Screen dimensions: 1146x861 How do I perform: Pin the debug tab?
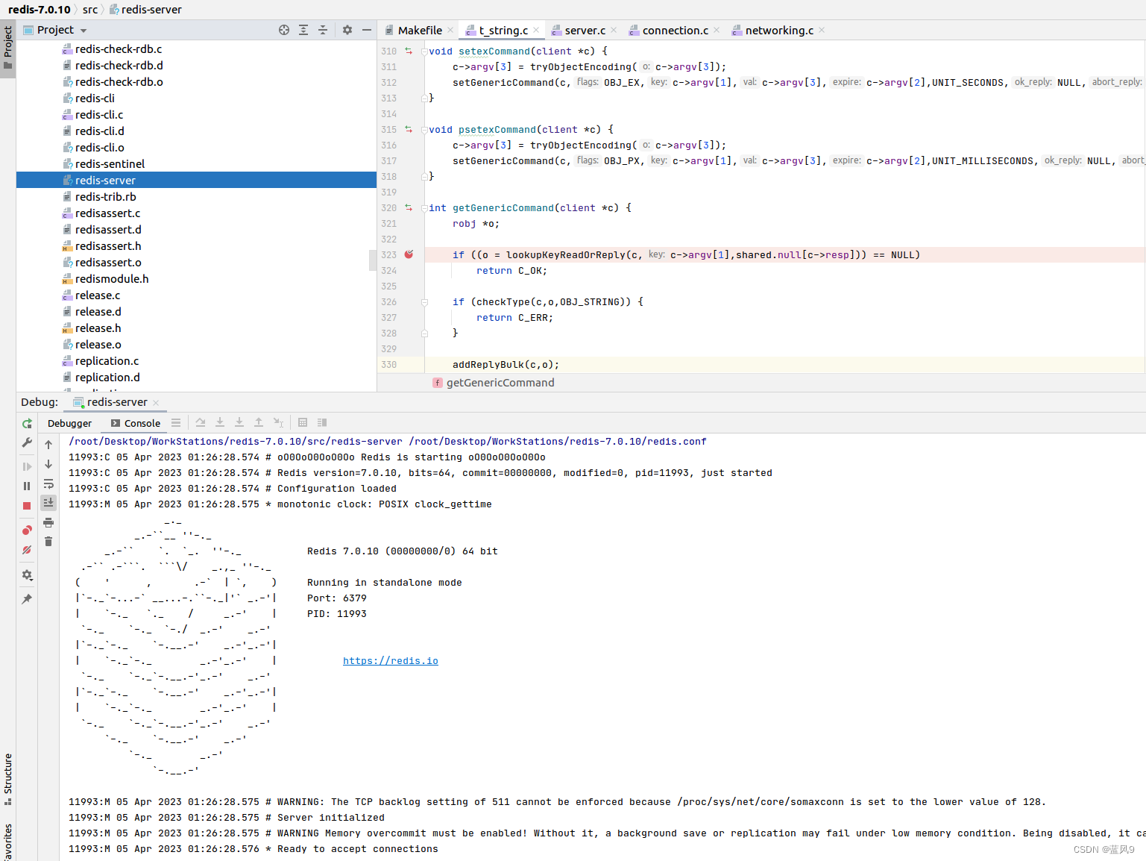27,599
